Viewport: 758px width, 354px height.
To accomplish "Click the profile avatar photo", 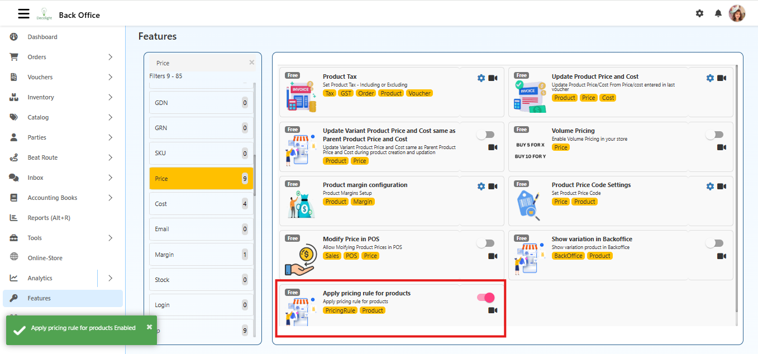I will 737,13.
